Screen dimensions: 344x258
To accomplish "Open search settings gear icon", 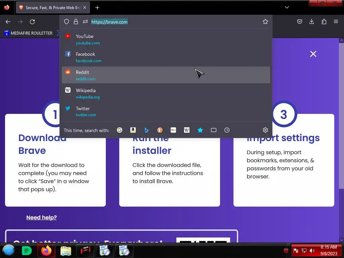I will coord(265,130).
